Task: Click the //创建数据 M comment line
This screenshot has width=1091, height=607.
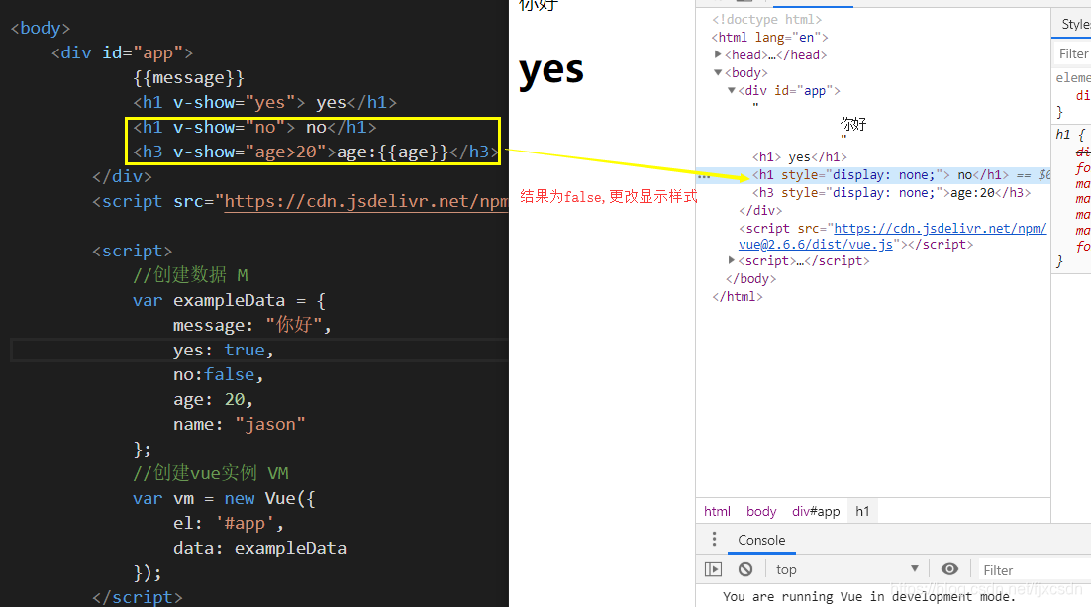Action: (x=190, y=275)
